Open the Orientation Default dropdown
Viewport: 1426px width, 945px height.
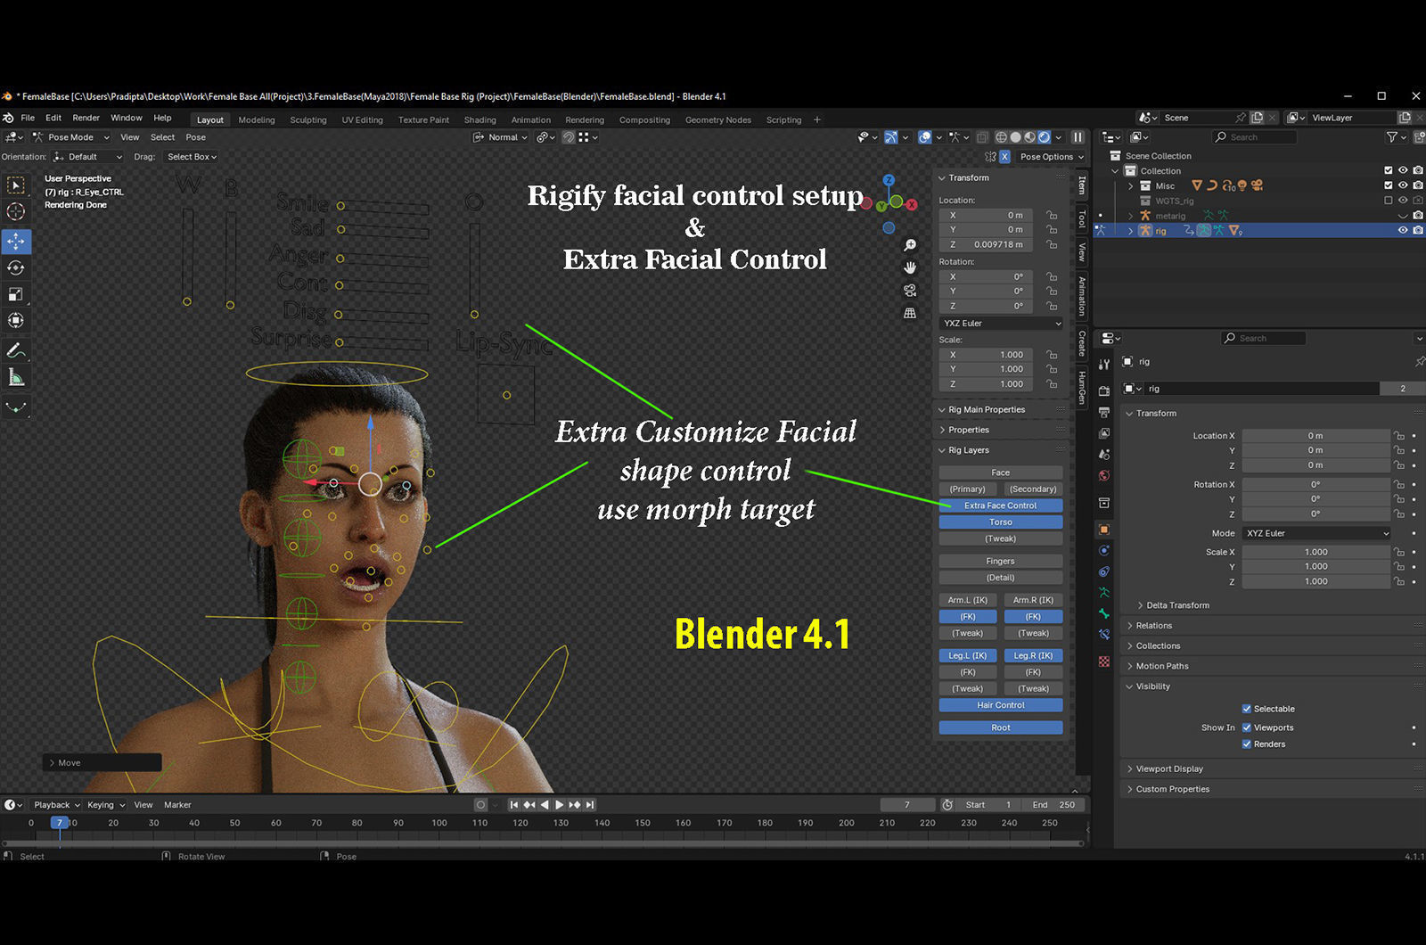pos(87,157)
